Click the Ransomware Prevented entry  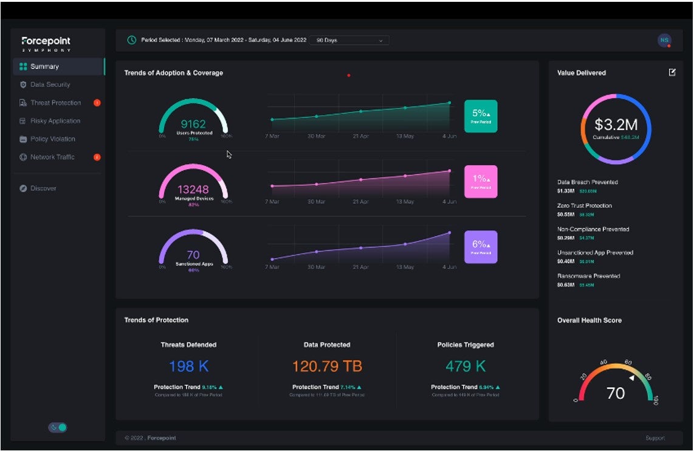(x=588, y=280)
